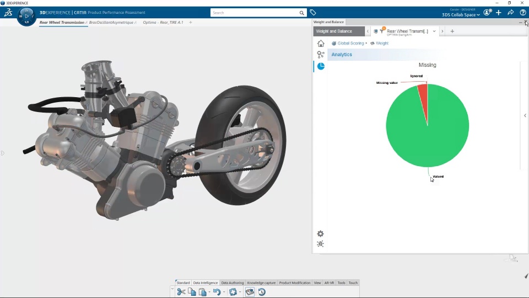The image size is (529, 298).
Task: Switch to Rear Wheel Transmission A tab
Action: click(x=63, y=22)
